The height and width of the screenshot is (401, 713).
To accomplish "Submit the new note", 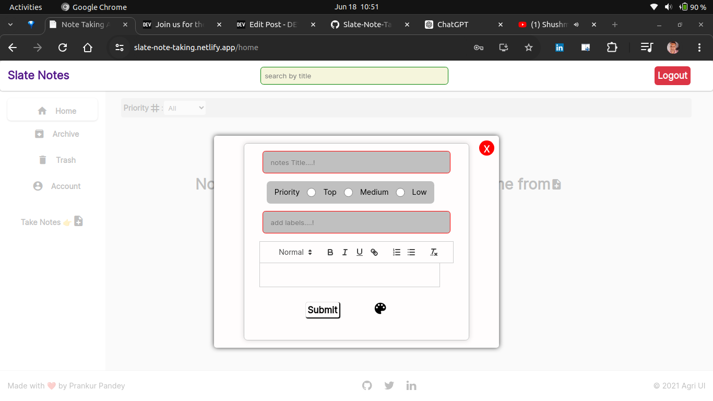I will tap(323, 310).
